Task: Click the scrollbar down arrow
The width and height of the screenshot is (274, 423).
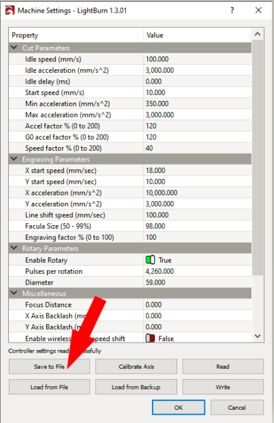Action: tap(258, 336)
